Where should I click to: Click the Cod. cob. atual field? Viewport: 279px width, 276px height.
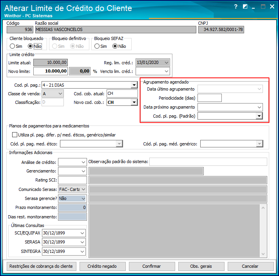click(122, 93)
